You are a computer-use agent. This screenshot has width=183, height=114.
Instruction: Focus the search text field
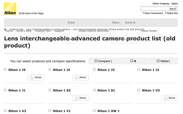[155, 9]
